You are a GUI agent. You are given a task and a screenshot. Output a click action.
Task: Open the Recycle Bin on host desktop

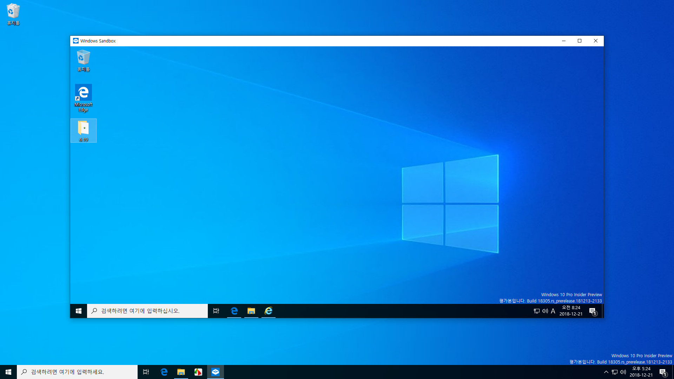coord(13,14)
